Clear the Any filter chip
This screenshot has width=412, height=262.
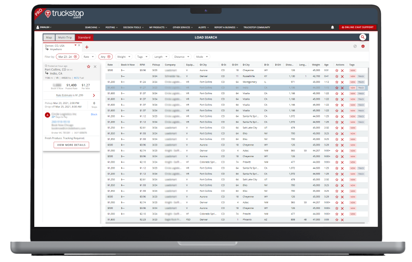pyautogui.click(x=108, y=57)
